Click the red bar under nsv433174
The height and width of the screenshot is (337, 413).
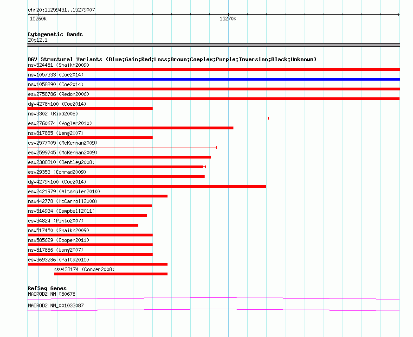(110, 274)
